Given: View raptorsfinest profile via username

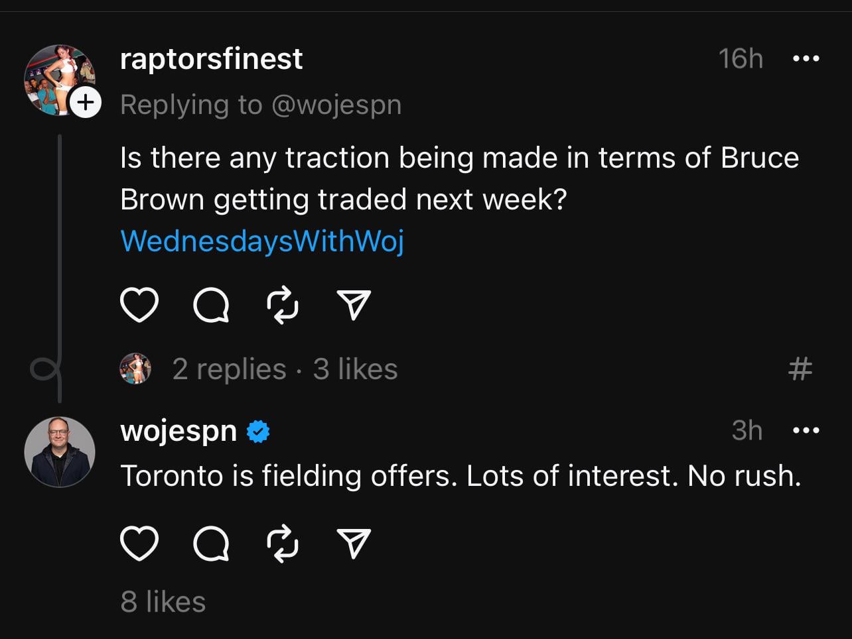Looking at the screenshot, I should [x=211, y=59].
